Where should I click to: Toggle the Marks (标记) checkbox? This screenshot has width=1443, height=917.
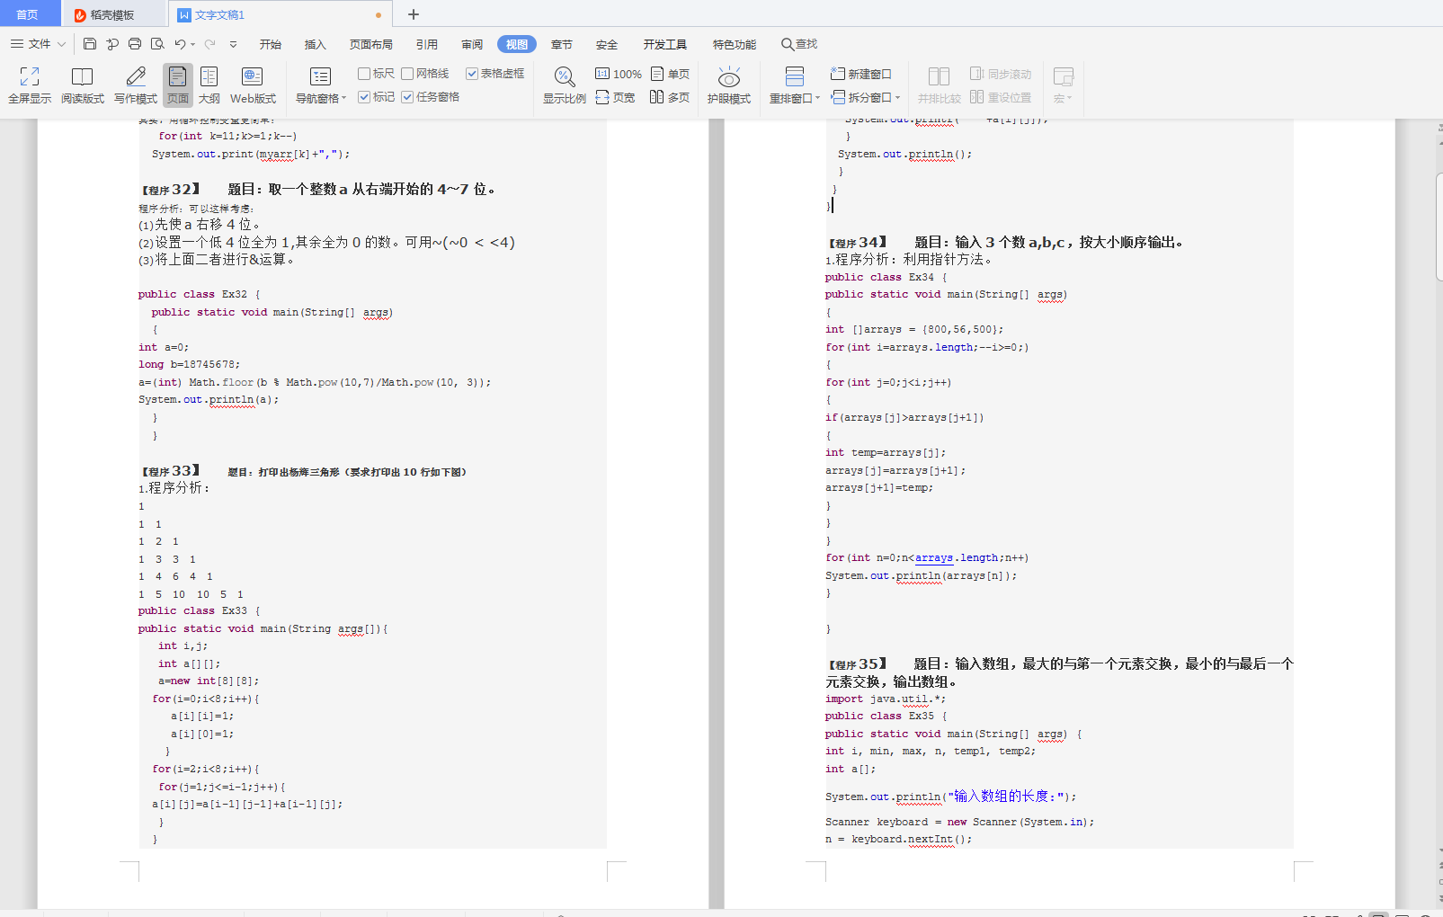[364, 97]
